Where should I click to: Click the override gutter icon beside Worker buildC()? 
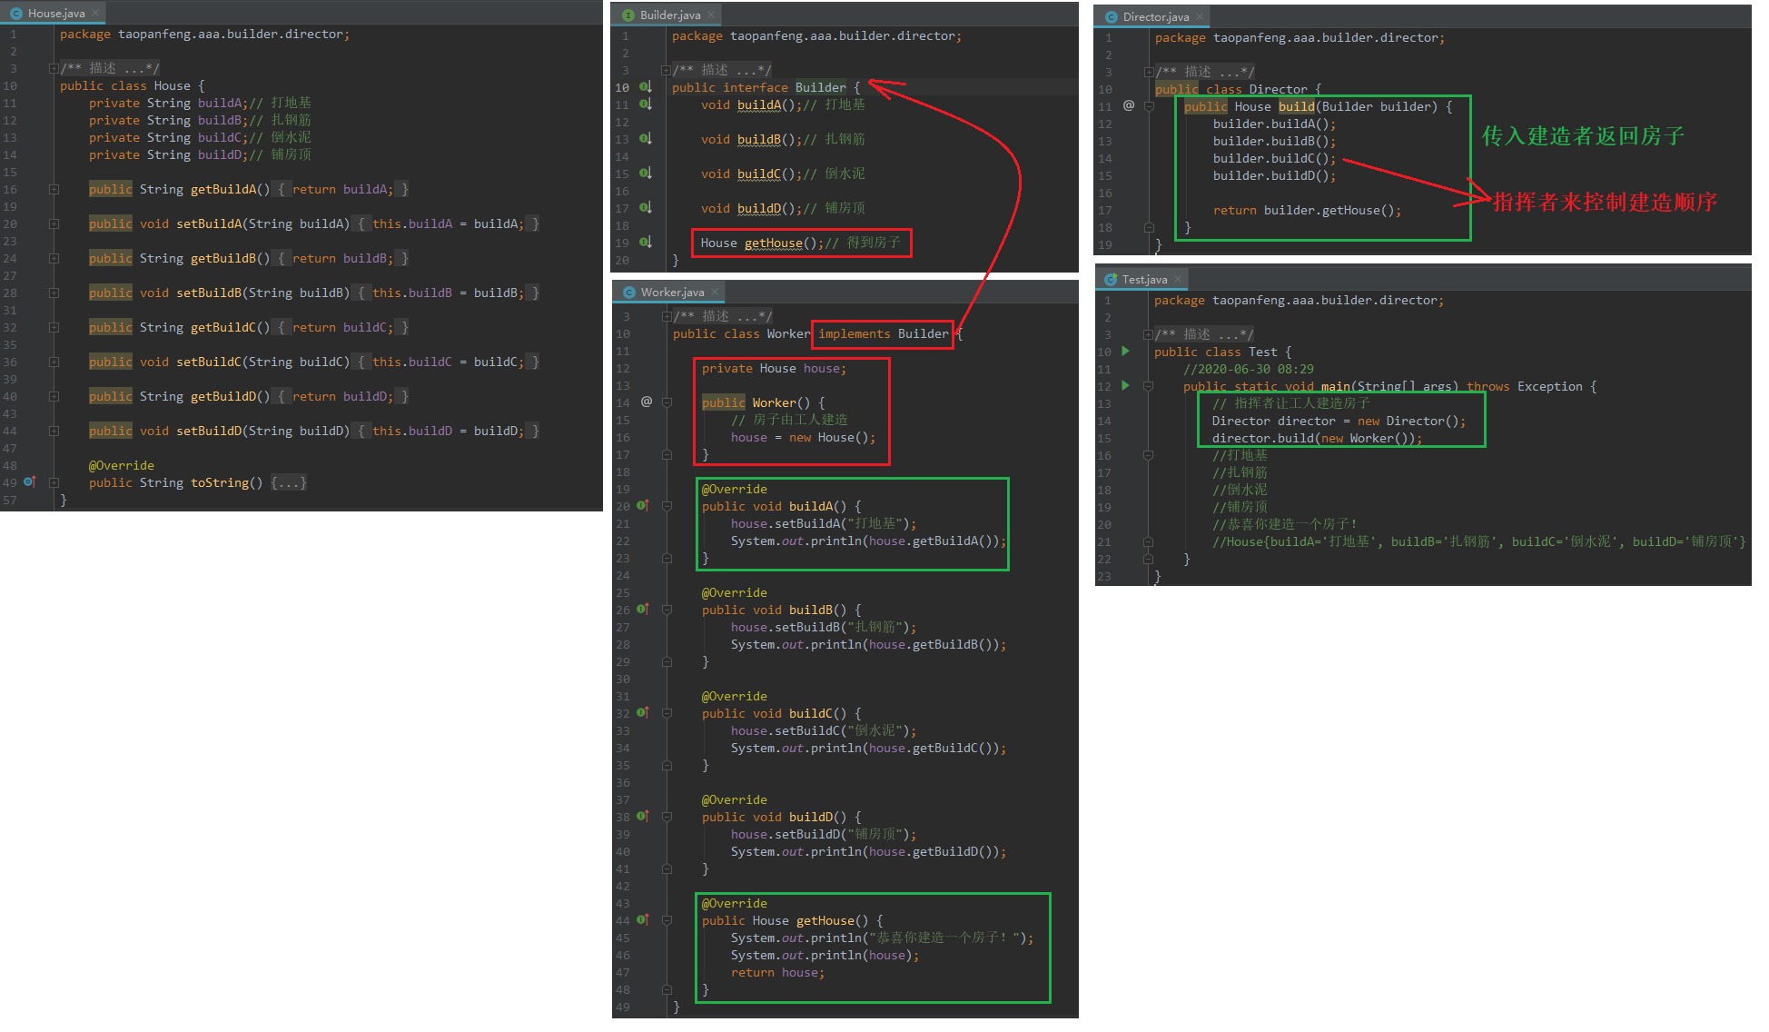(x=643, y=713)
